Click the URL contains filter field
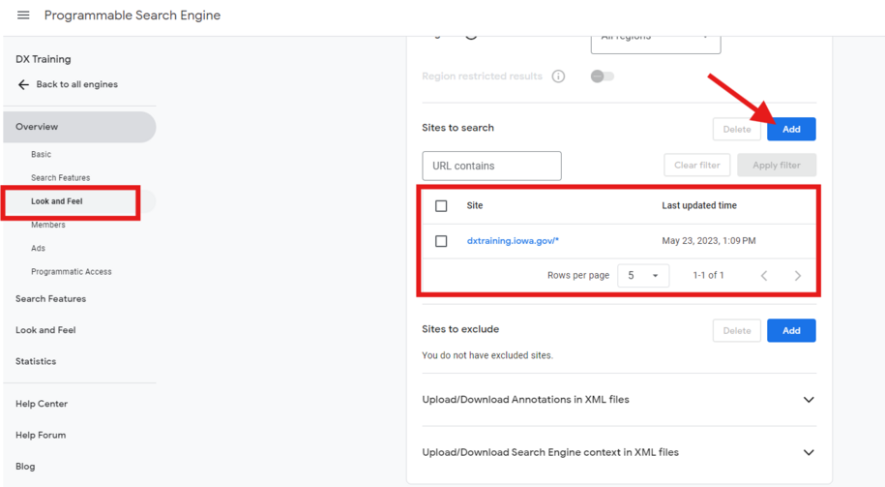This screenshot has height=487, width=885. coord(491,166)
